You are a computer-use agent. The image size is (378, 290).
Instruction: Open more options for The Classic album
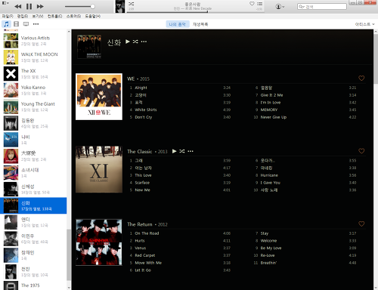(191, 151)
